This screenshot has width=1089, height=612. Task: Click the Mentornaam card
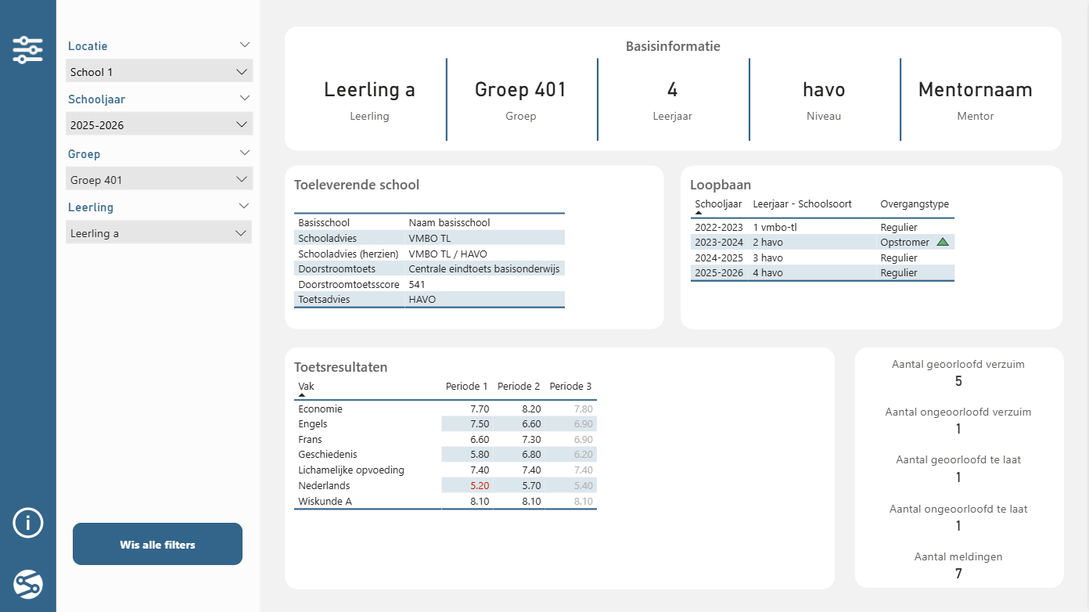pos(976,99)
